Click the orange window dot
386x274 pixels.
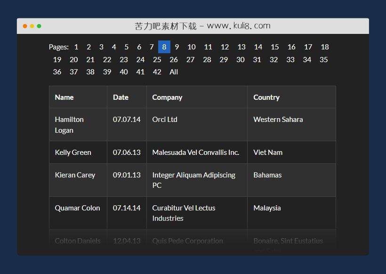point(25,26)
